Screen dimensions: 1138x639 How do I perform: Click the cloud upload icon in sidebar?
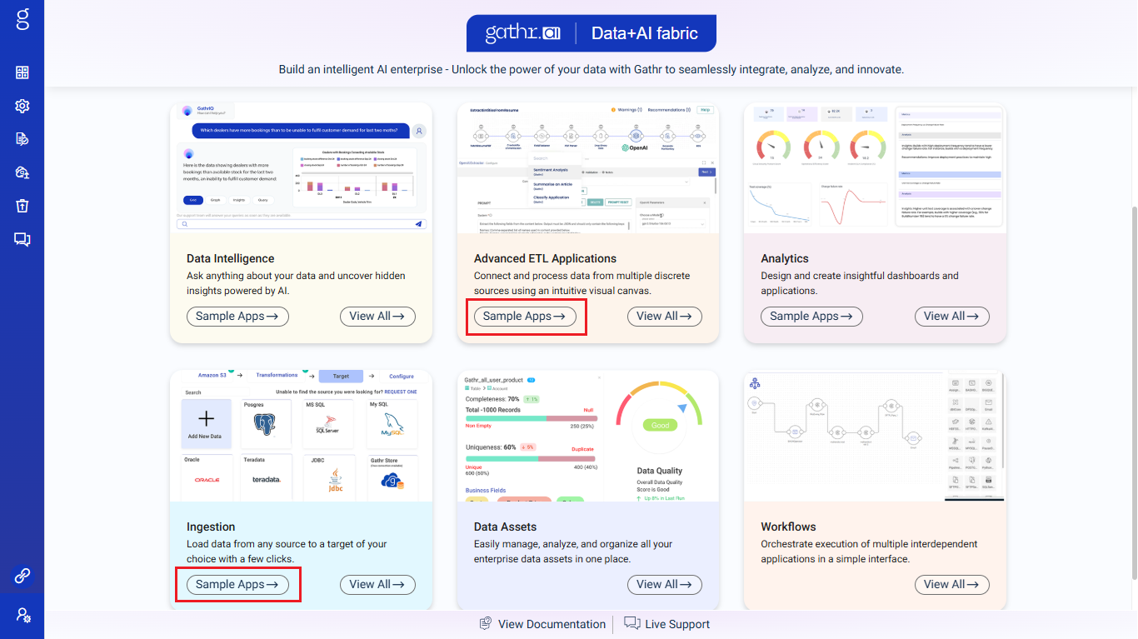click(x=22, y=172)
